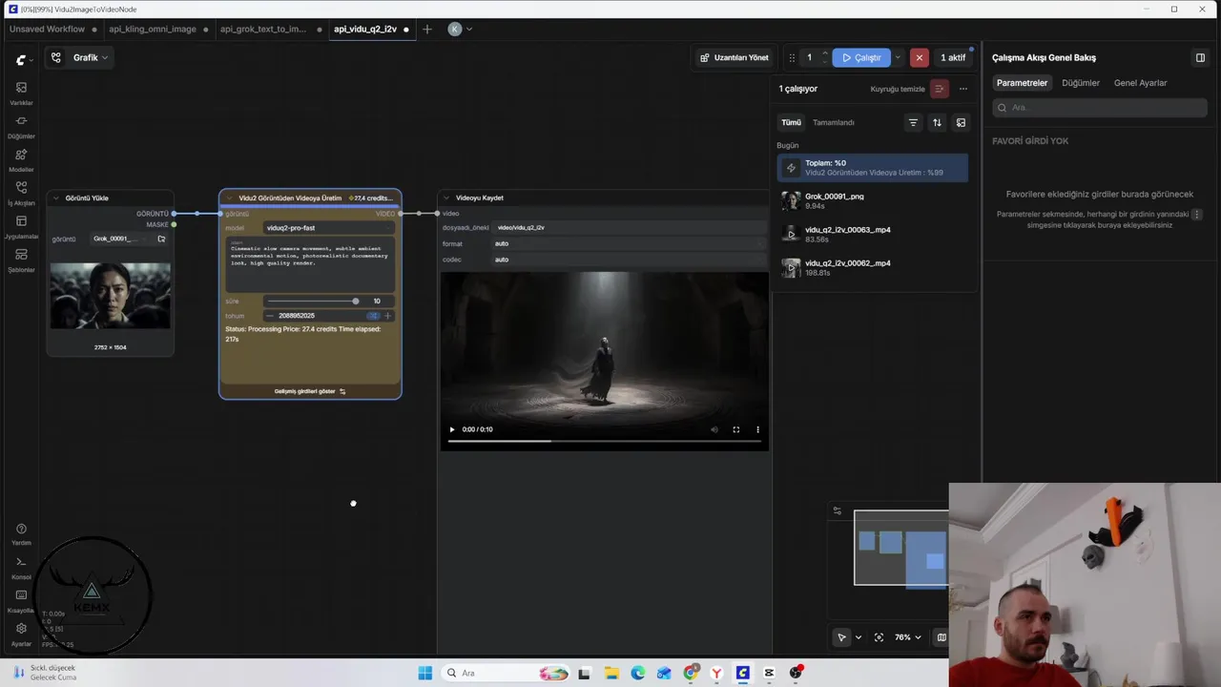Open the ComfyUI logo menu
This screenshot has width=1221, height=687.
click(x=24, y=59)
